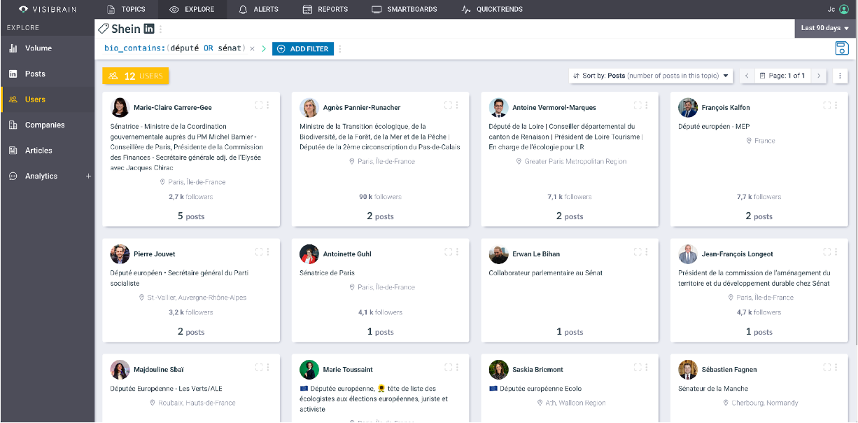Viewport: 858px width, 423px height.
Task: Expand Saskia Bricmont's user card
Action: [x=638, y=366]
